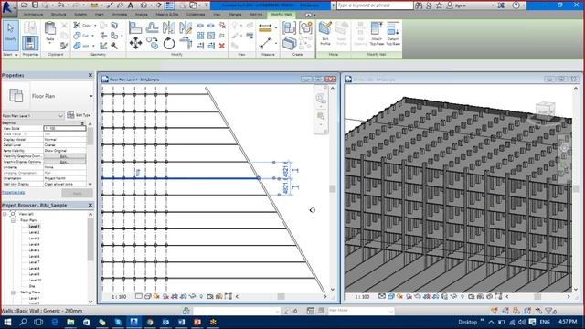Screen dimensions: 585x329
Task: Click the Help question mark icon
Action: point(516,5)
